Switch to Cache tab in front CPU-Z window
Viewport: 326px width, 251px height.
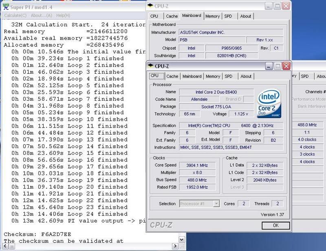[x=172, y=76]
